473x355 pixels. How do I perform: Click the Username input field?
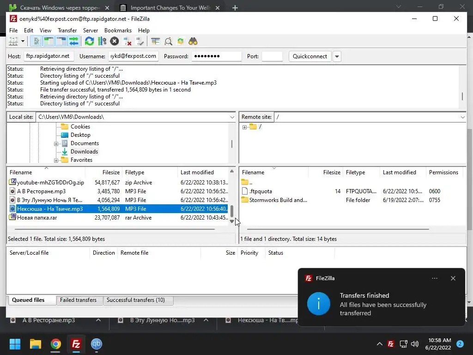(x=133, y=56)
